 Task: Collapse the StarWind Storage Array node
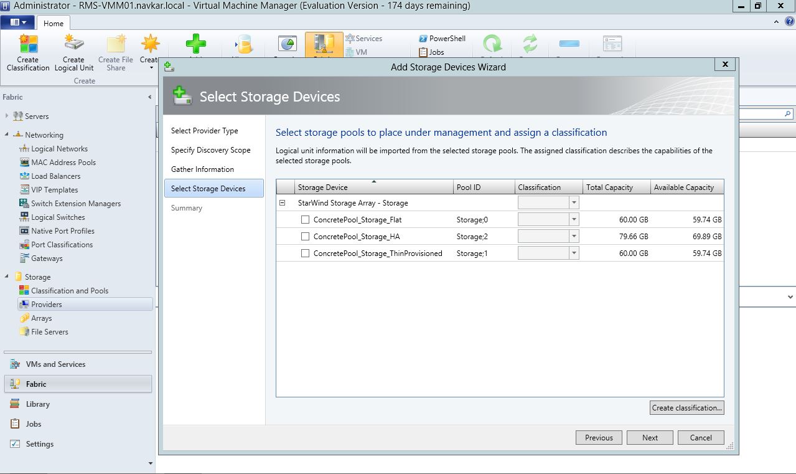283,203
